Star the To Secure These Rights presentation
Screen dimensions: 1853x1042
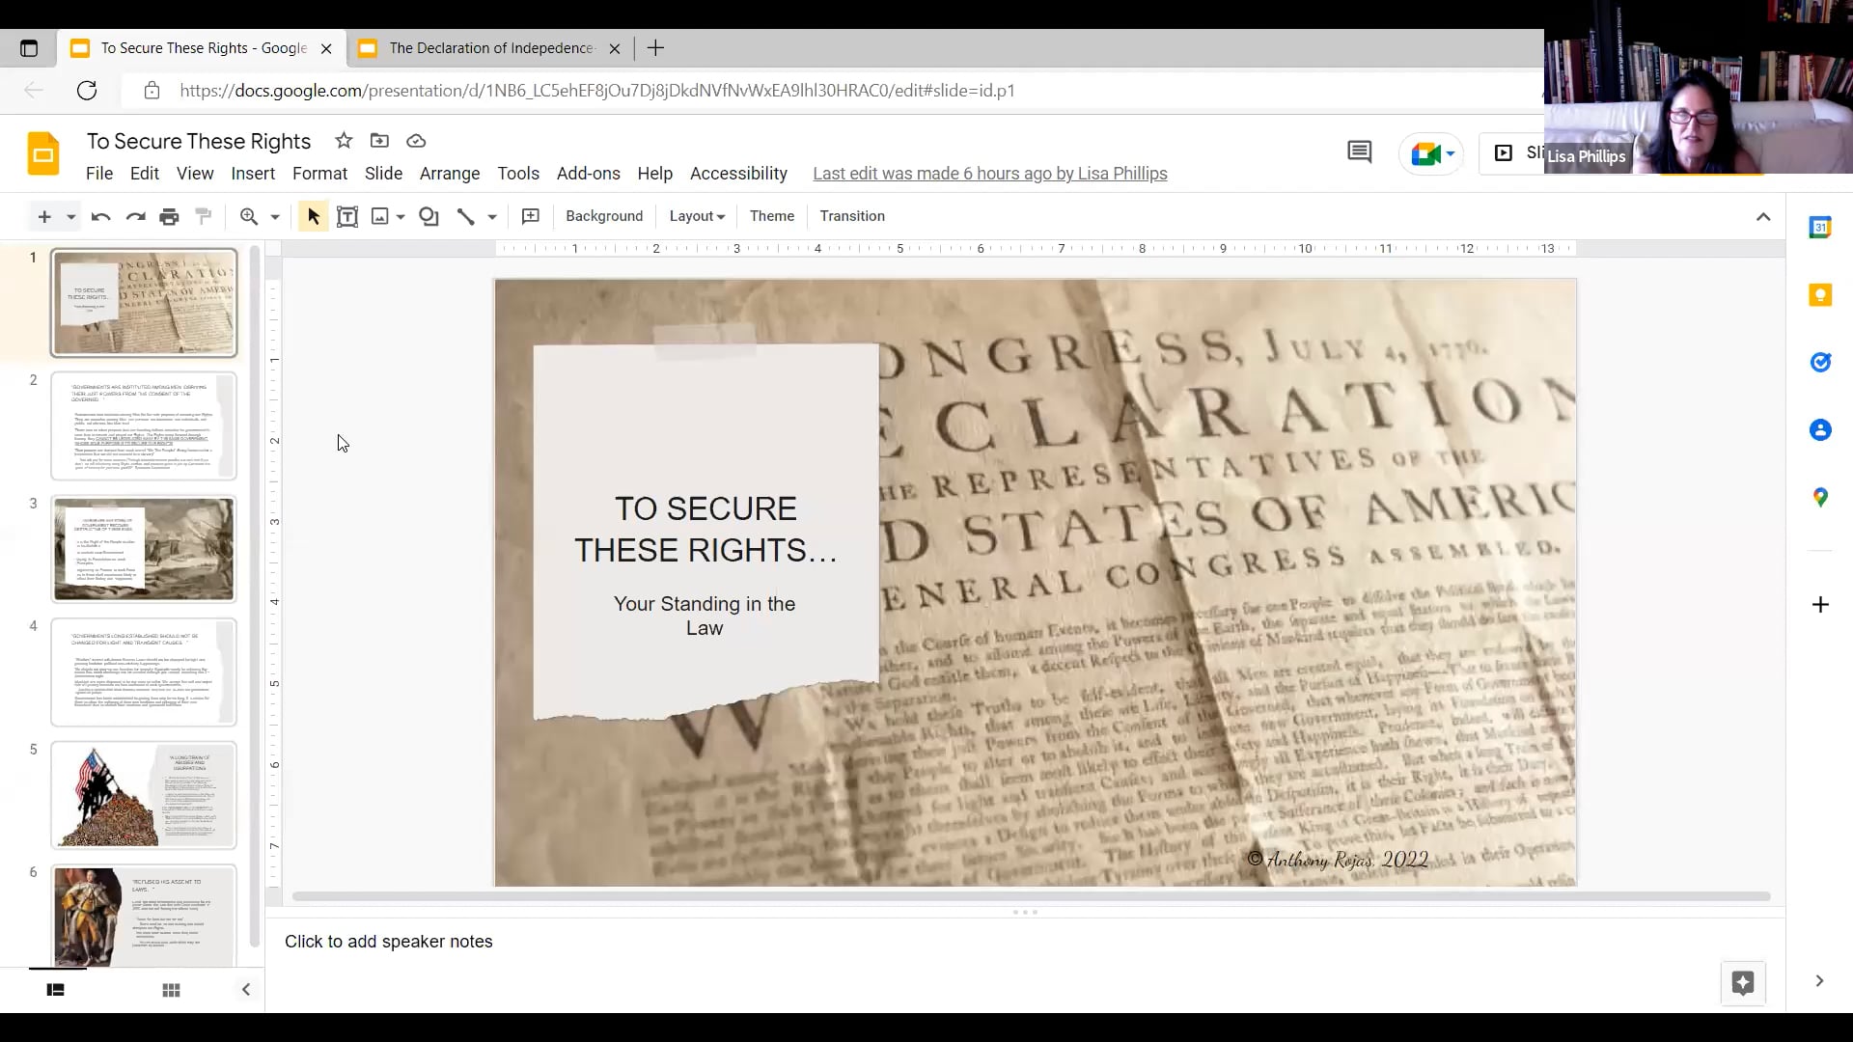click(x=344, y=141)
